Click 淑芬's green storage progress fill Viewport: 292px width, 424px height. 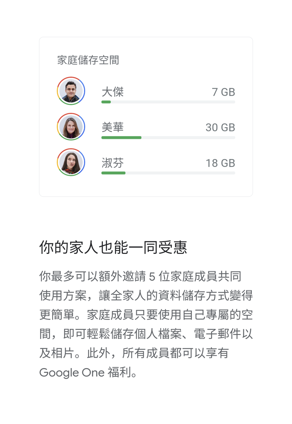coord(114,173)
